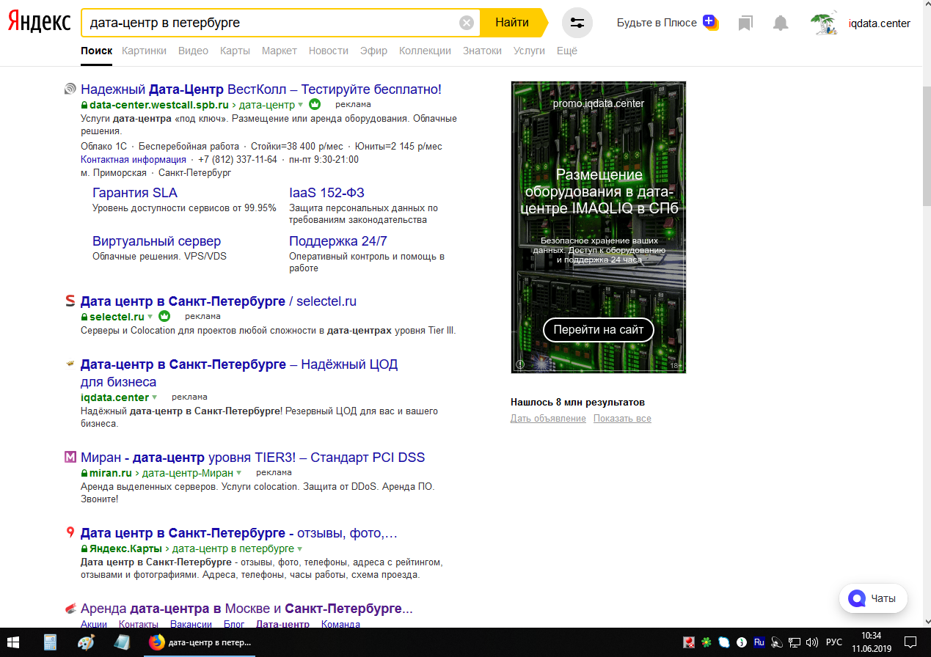Viewport: 931px width, 657px height.
Task: Click the Будьте в Плюсе link
Action: click(657, 23)
